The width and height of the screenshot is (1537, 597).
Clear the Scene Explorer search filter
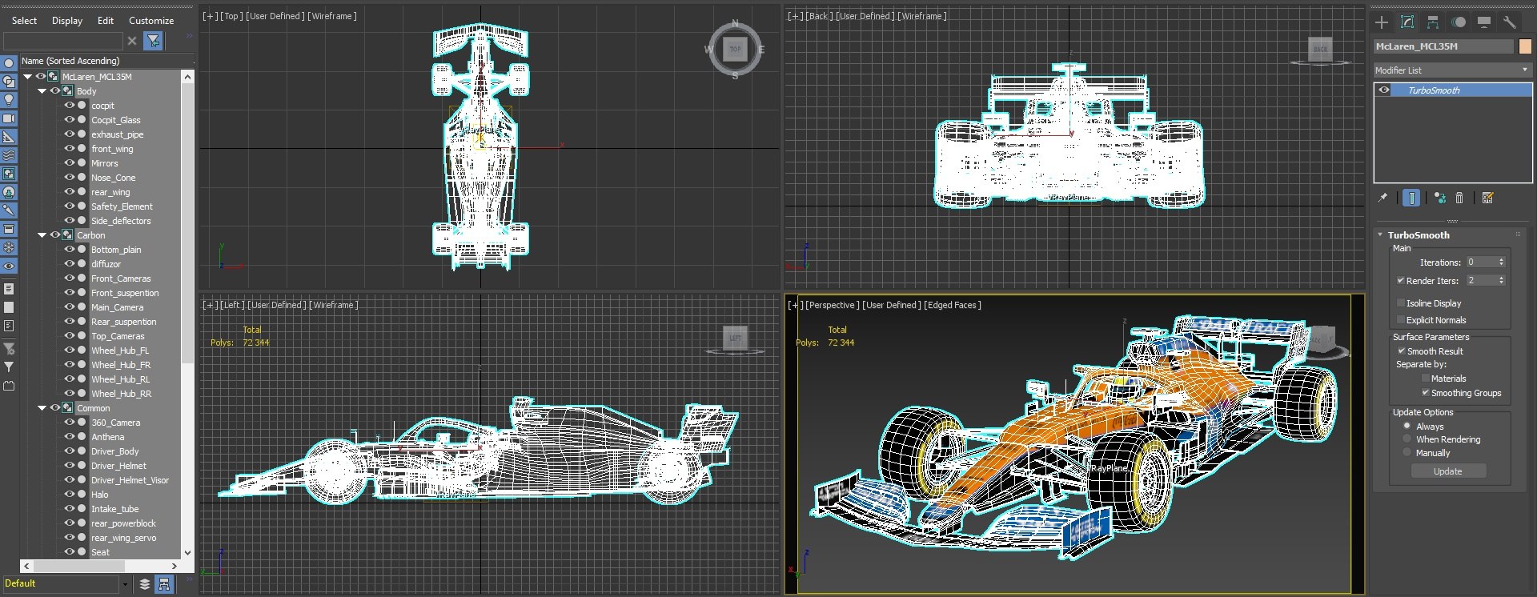click(x=132, y=41)
